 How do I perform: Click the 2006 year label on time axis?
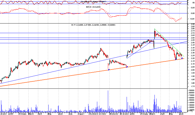coord(132,114)
